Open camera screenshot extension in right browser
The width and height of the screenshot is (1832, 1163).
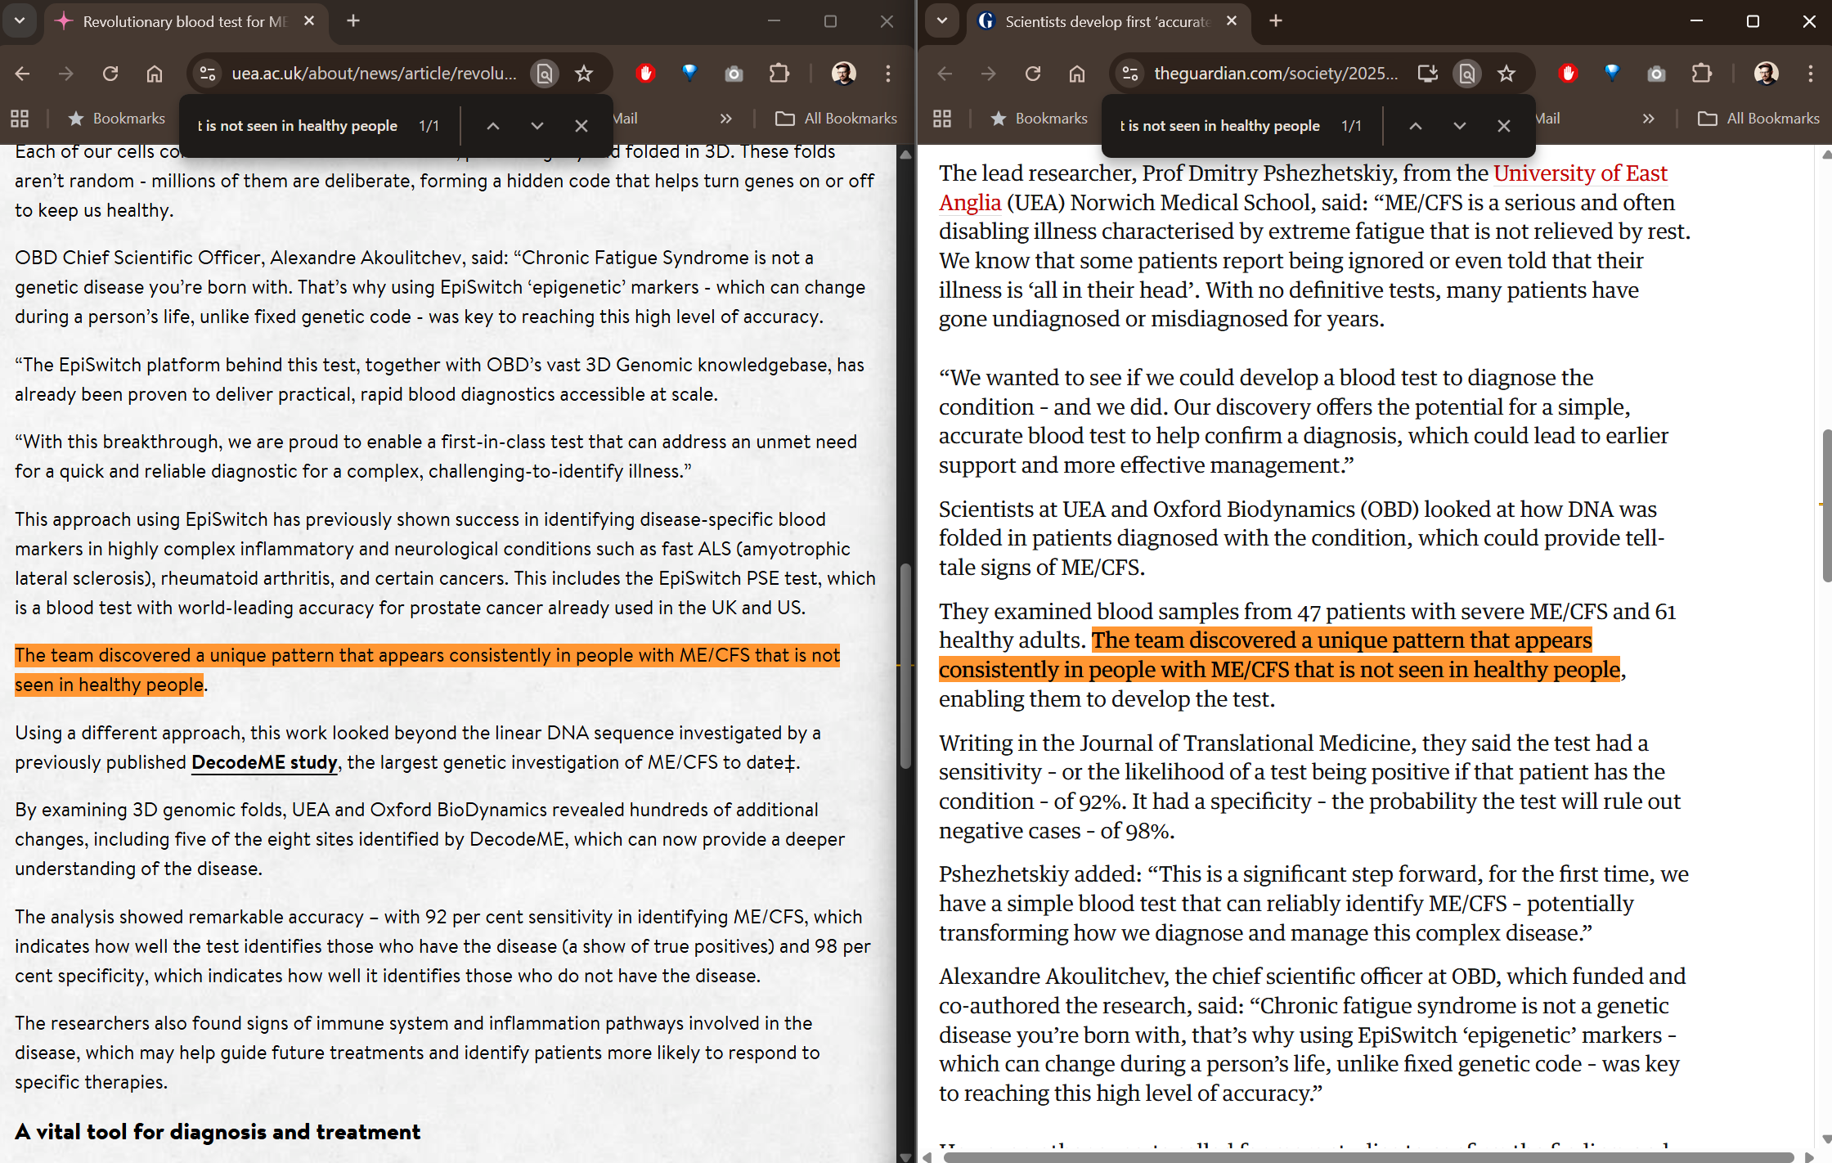coord(1656,74)
